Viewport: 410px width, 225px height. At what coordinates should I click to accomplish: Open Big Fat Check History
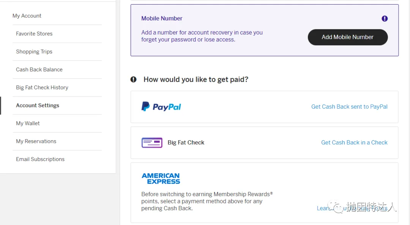click(x=42, y=87)
